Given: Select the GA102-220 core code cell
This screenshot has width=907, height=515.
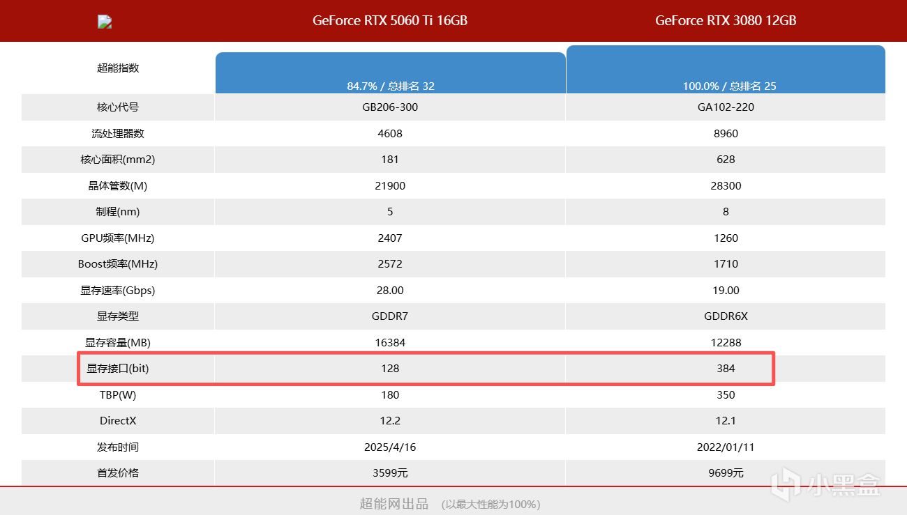Looking at the screenshot, I should [x=726, y=107].
